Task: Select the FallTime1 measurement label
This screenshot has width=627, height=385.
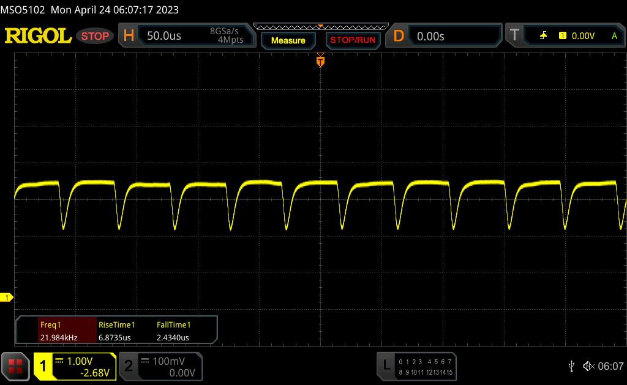Action: coord(173,324)
